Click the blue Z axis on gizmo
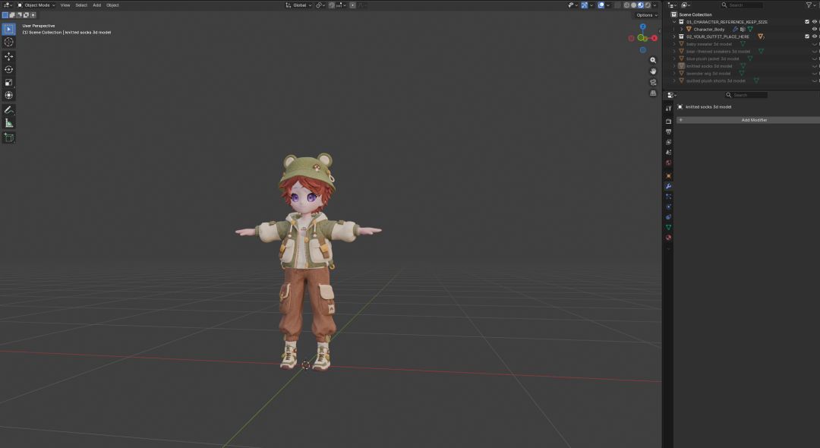820x448 pixels. pos(643,27)
